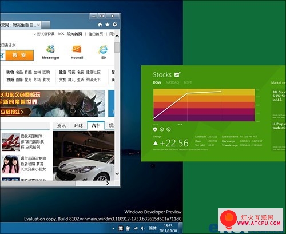Close the open browser tab
The image size is (286, 234).
(38, 25)
